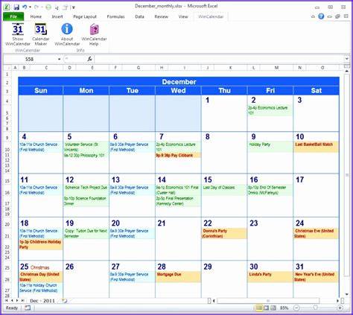The image size is (353, 315).
Task: Select the Dec - 2011 sheet tab
Action: pyautogui.click(x=42, y=301)
